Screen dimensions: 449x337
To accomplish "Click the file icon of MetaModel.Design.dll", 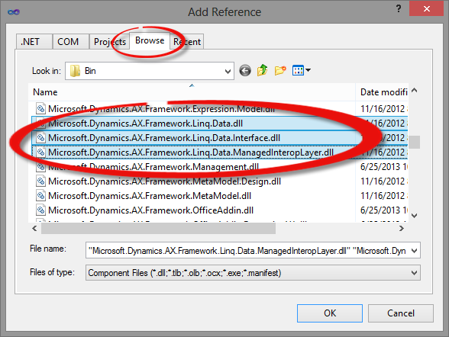I will pyautogui.click(x=40, y=181).
